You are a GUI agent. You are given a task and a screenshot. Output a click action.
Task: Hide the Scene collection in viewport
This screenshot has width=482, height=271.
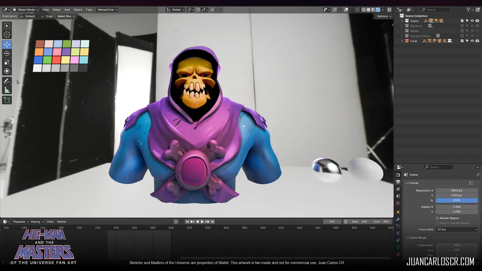point(472,21)
